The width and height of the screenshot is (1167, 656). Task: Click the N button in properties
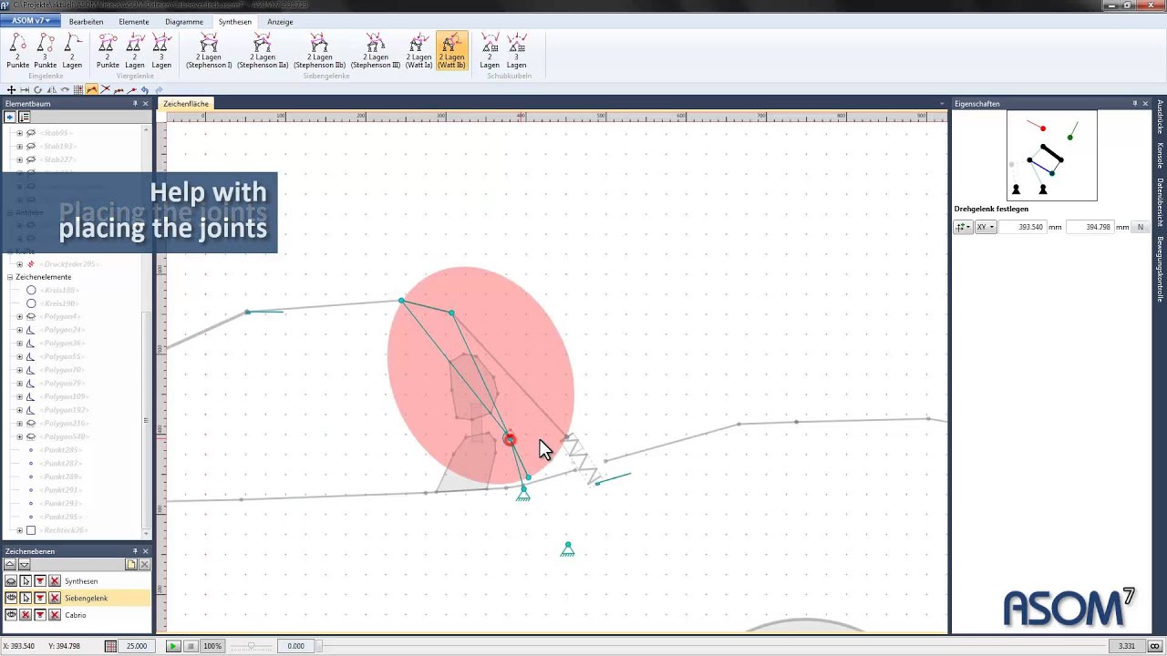[1140, 227]
